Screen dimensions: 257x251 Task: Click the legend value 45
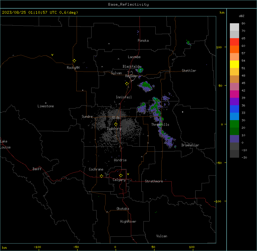243,83
